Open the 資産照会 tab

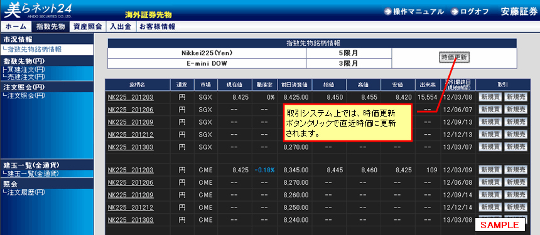[87, 27]
